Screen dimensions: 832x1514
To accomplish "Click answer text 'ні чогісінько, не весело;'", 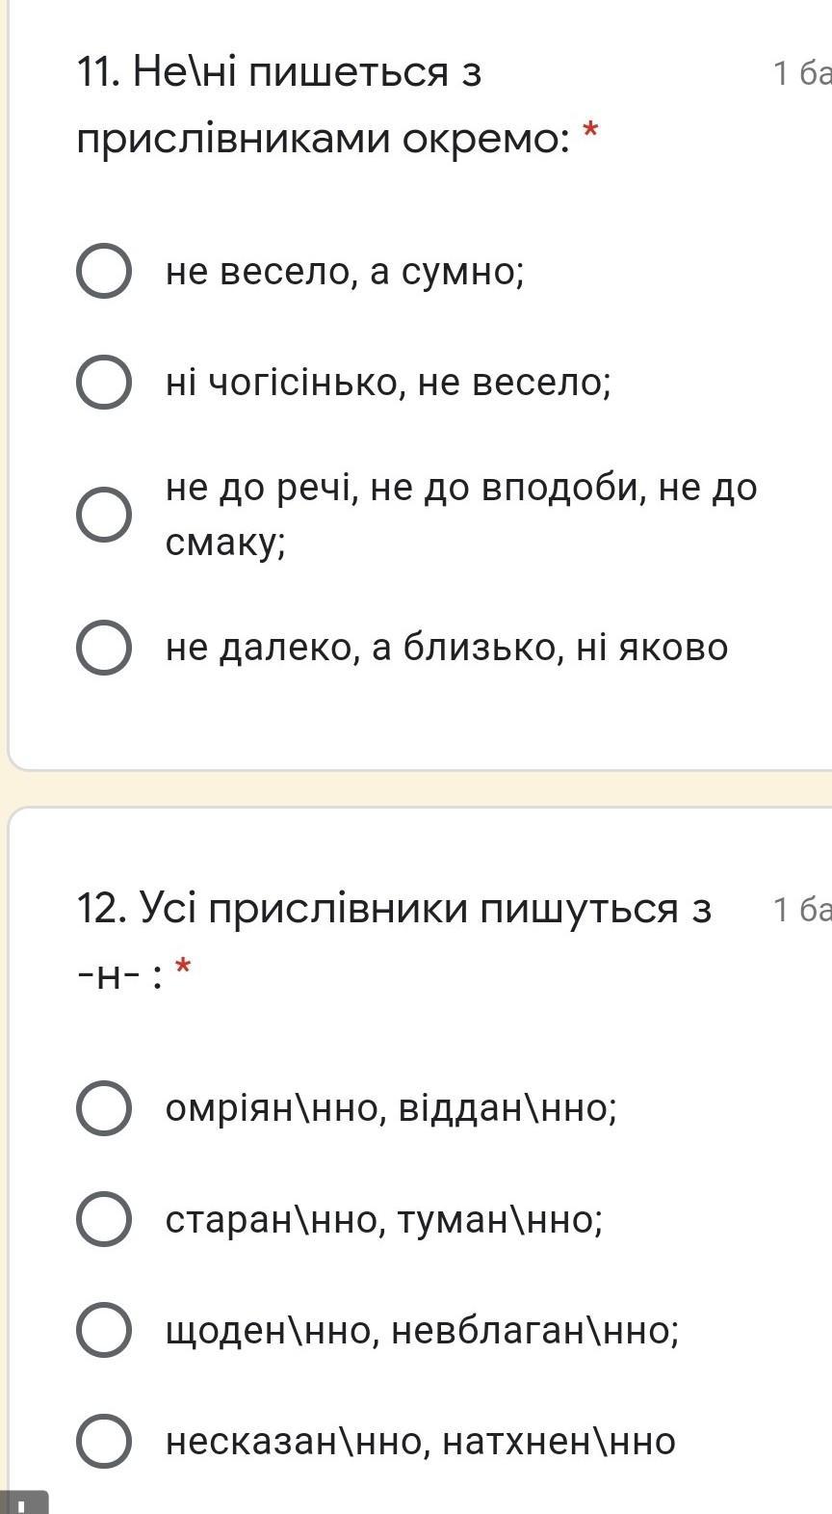I will coord(388,384).
